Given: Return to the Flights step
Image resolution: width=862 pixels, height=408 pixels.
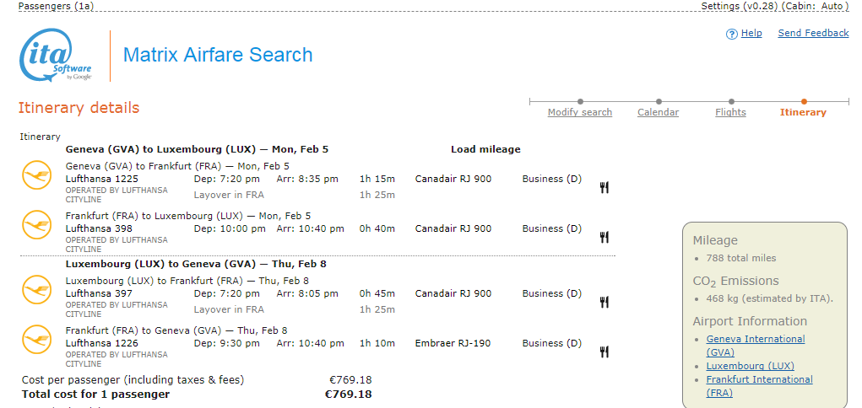Looking at the screenshot, I should (x=730, y=112).
